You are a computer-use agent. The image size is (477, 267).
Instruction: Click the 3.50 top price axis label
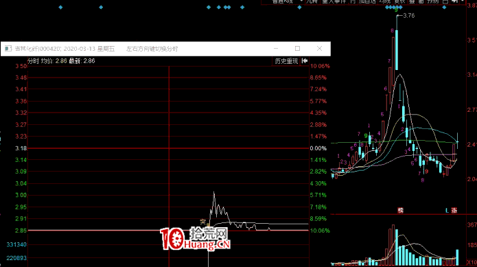(21, 66)
